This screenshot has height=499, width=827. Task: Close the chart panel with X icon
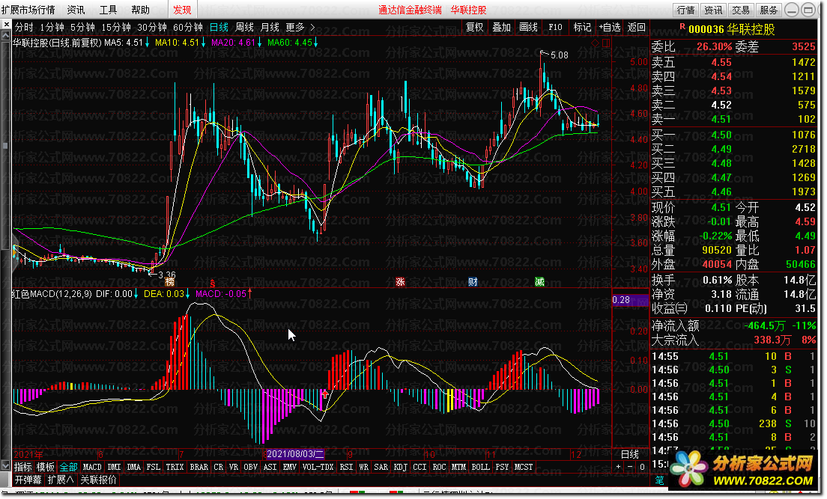[6, 24]
